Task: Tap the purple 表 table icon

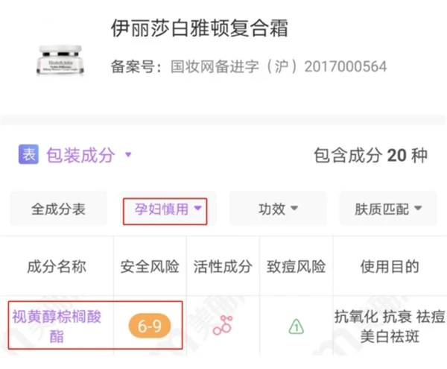Action: tap(28, 155)
